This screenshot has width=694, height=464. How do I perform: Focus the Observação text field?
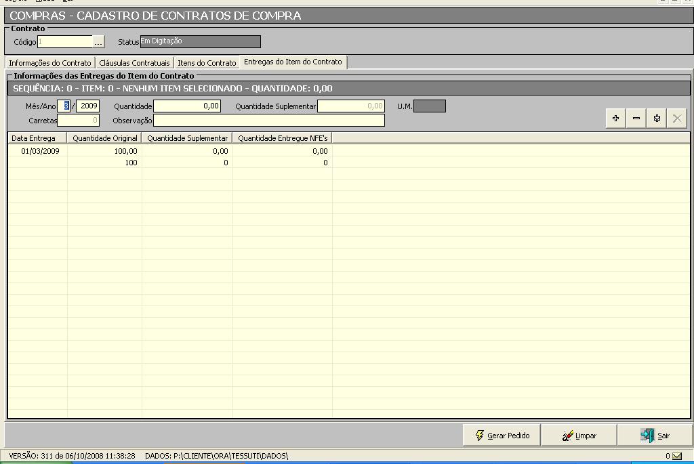[x=268, y=121]
